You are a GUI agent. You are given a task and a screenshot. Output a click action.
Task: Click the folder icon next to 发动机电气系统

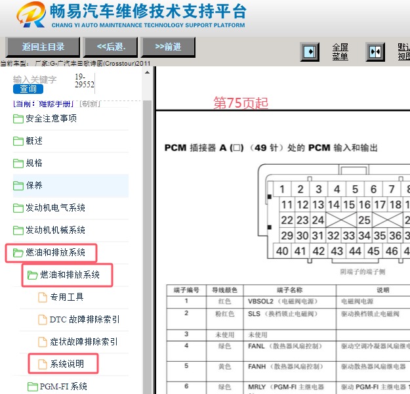tap(18, 208)
